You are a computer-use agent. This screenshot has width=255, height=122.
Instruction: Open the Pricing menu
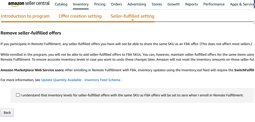pyautogui.click(x=100, y=4)
